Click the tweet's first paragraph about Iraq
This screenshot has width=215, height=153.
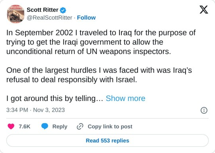pos(101,42)
